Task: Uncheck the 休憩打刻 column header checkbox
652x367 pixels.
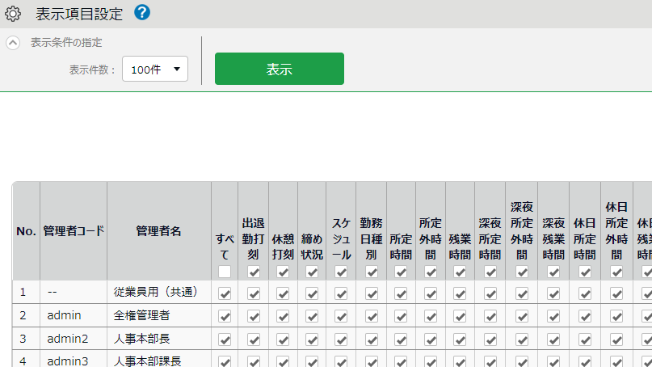Action: pyautogui.click(x=283, y=272)
